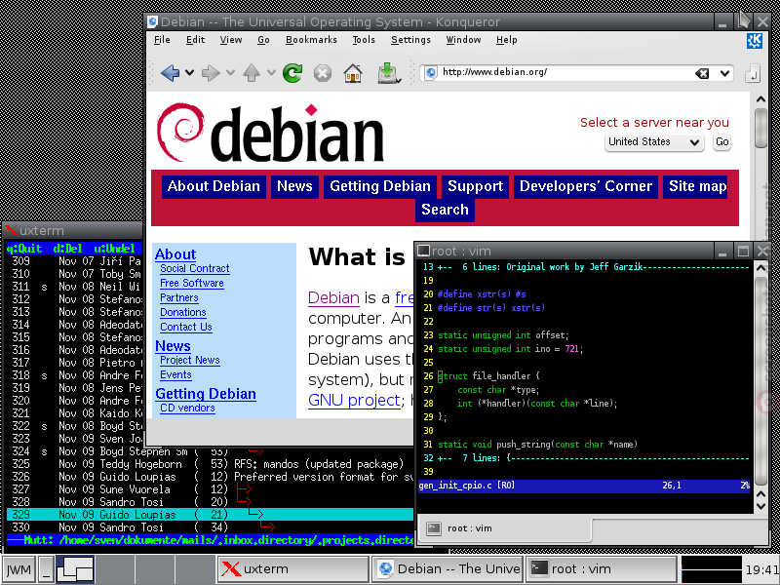Click the 19:41 clock in the taskbar
The height and width of the screenshot is (585, 780).
(x=761, y=570)
